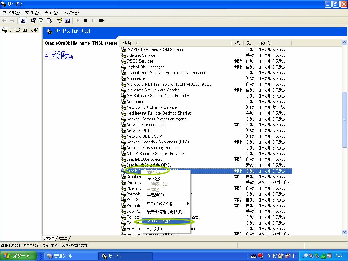Click the gear icon beside Net Logon
Image resolution: width=348 pixels, height=261 pixels.
pos(123,101)
